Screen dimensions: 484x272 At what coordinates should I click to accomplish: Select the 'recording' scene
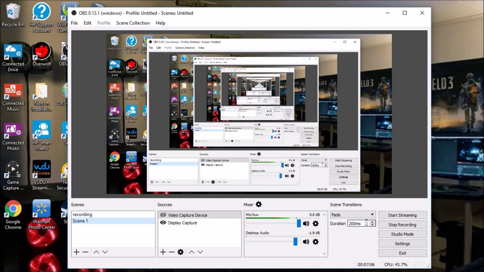113,215
